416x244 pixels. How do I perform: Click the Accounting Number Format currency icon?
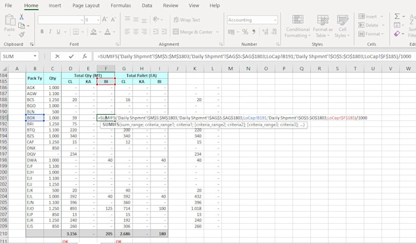pos(231,32)
